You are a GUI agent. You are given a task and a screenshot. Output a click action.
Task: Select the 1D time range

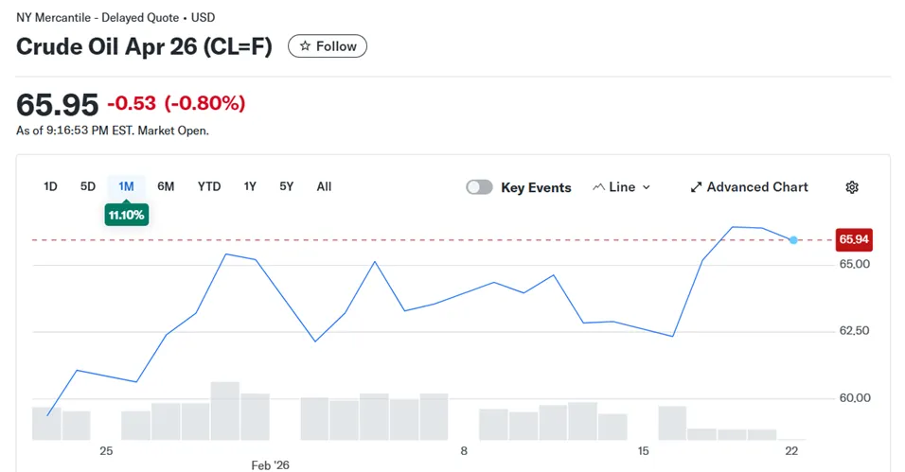50,186
